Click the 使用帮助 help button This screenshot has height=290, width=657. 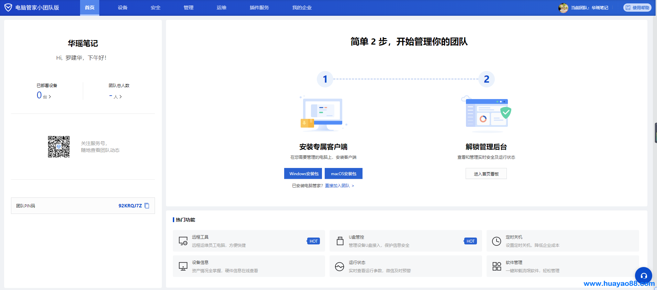(x=637, y=8)
